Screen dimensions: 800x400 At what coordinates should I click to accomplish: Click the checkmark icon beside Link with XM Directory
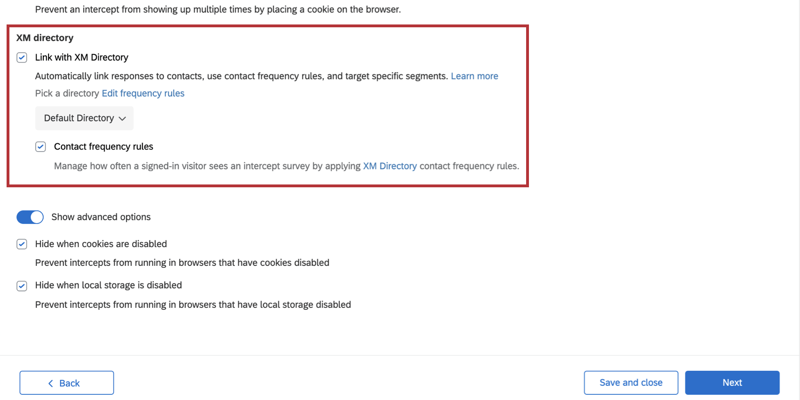[22, 57]
